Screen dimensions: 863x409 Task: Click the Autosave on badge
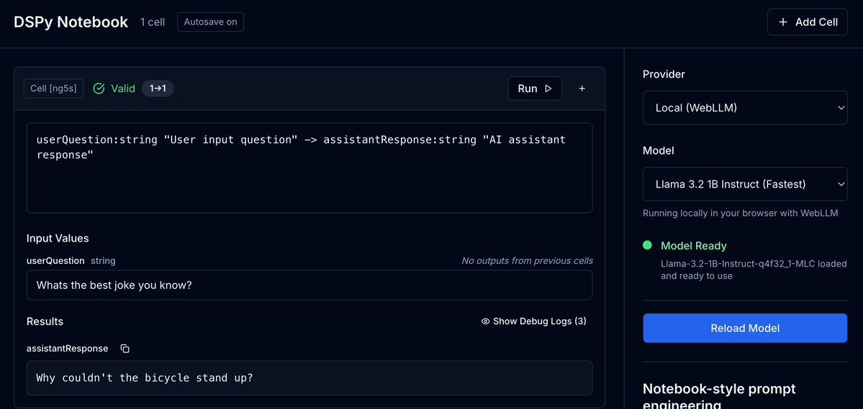click(210, 22)
